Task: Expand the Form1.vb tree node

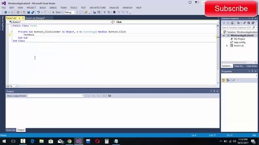Action: click(x=227, y=46)
